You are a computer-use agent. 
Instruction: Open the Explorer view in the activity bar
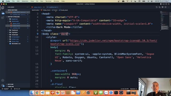pos(3,8)
